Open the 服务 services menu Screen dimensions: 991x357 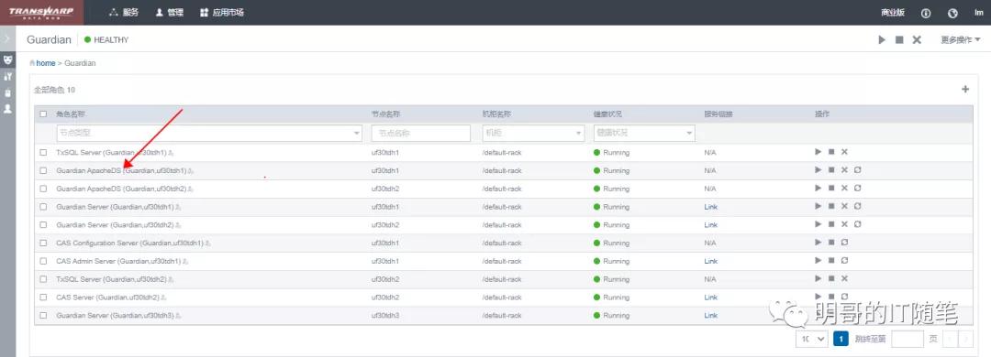click(123, 13)
